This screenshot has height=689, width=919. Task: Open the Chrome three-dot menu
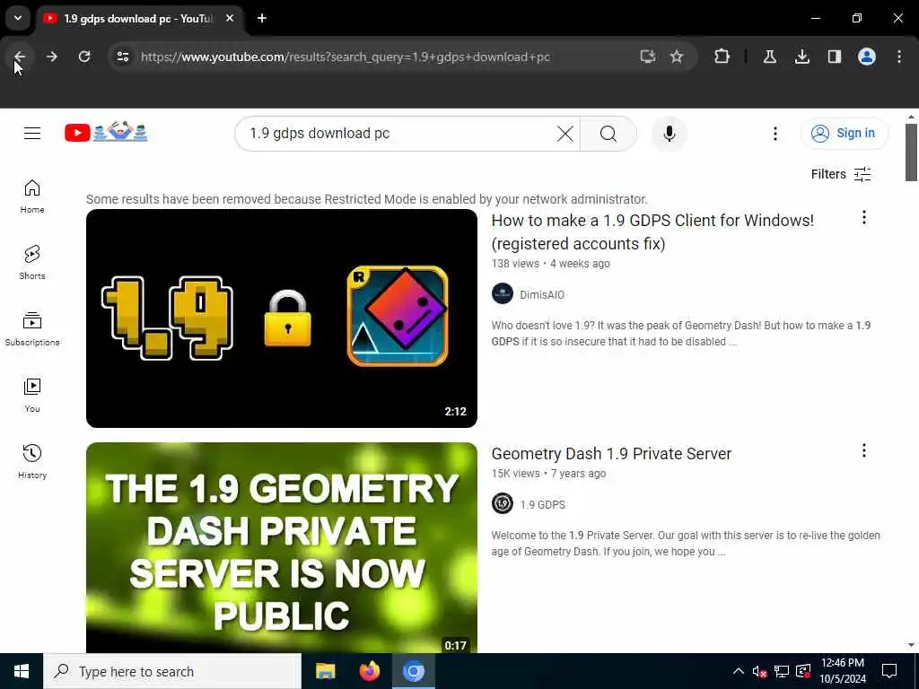(x=899, y=57)
